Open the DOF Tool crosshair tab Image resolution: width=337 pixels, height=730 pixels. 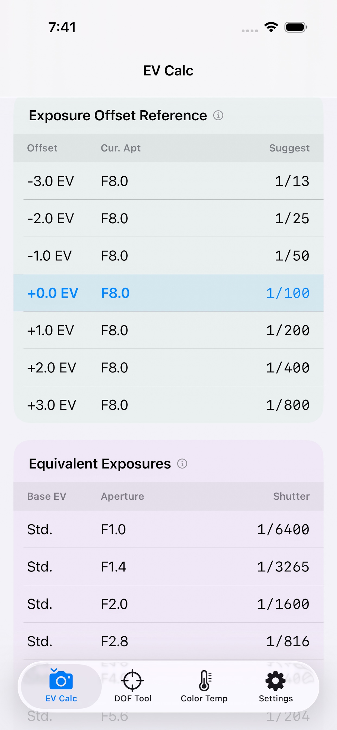[132, 686]
